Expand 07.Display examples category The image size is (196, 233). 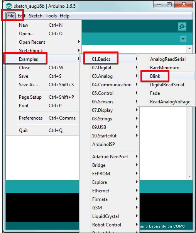click(x=109, y=110)
